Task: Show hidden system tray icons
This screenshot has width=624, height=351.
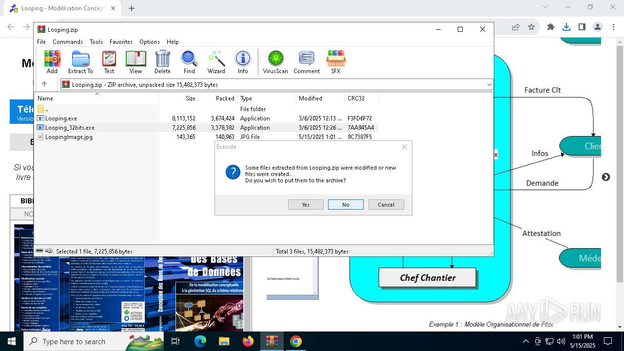Action: [x=526, y=341]
